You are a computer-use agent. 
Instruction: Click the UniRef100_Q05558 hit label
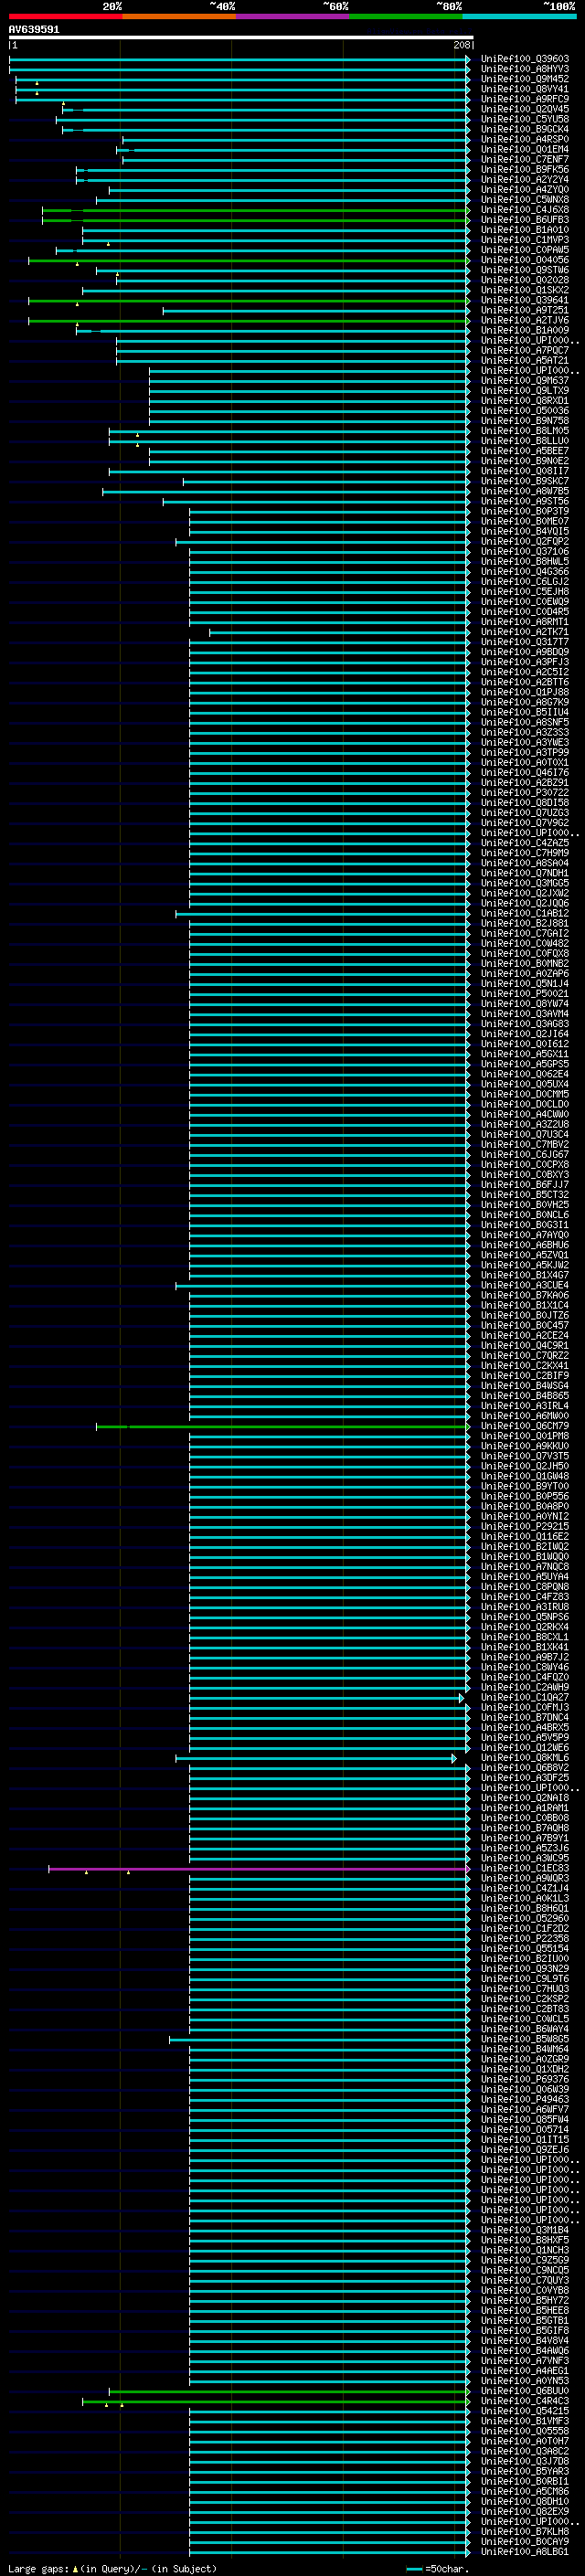(x=525, y=2431)
